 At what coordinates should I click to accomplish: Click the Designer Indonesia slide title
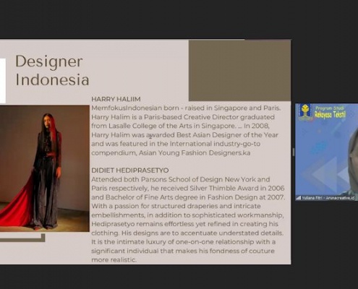click(52, 70)
